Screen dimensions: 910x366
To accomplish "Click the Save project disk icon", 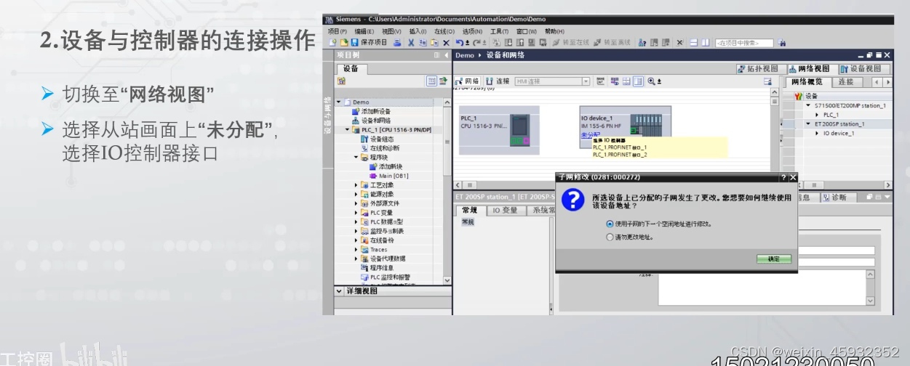I will tap(354, 42).
